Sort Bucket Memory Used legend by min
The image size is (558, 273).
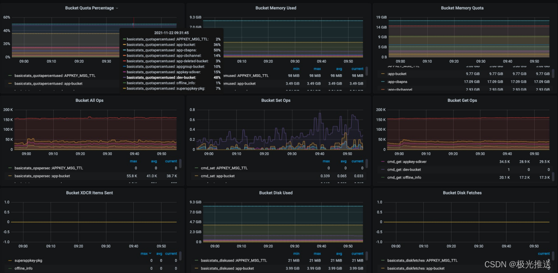click(296, 68)
